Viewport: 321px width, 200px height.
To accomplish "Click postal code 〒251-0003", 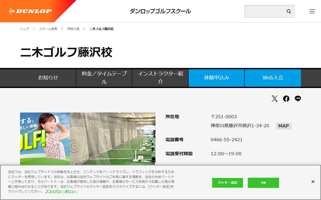I will coord(224,117).
